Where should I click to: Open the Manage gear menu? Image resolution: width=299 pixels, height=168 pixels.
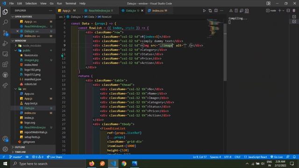coord(5,149)
